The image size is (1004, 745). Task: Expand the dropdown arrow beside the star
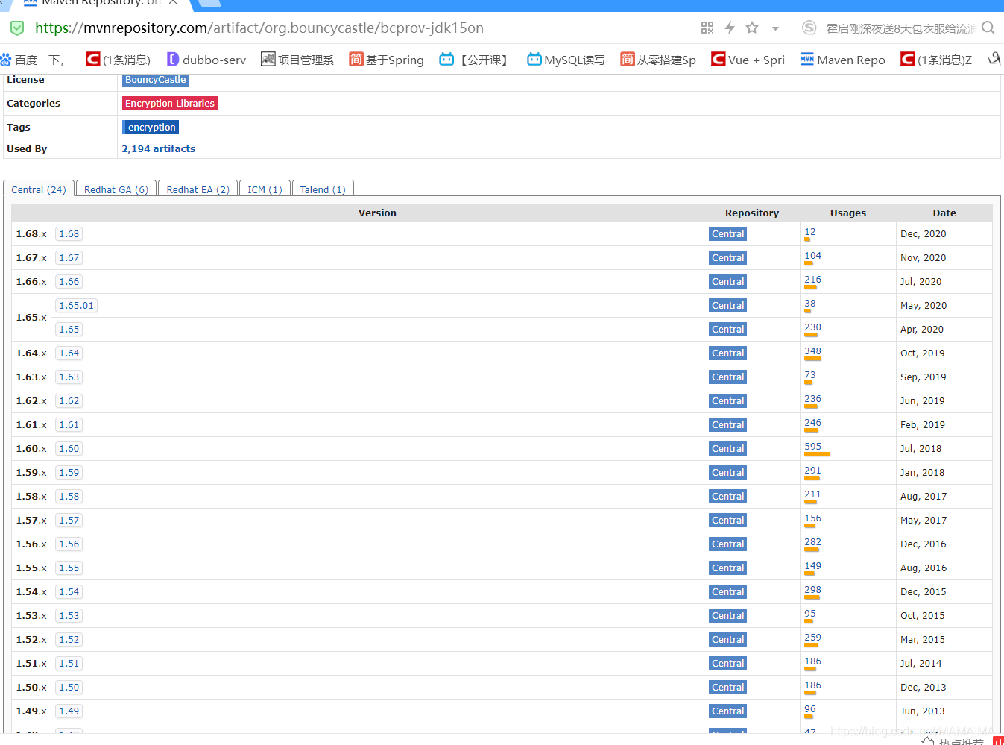point(775,28)
